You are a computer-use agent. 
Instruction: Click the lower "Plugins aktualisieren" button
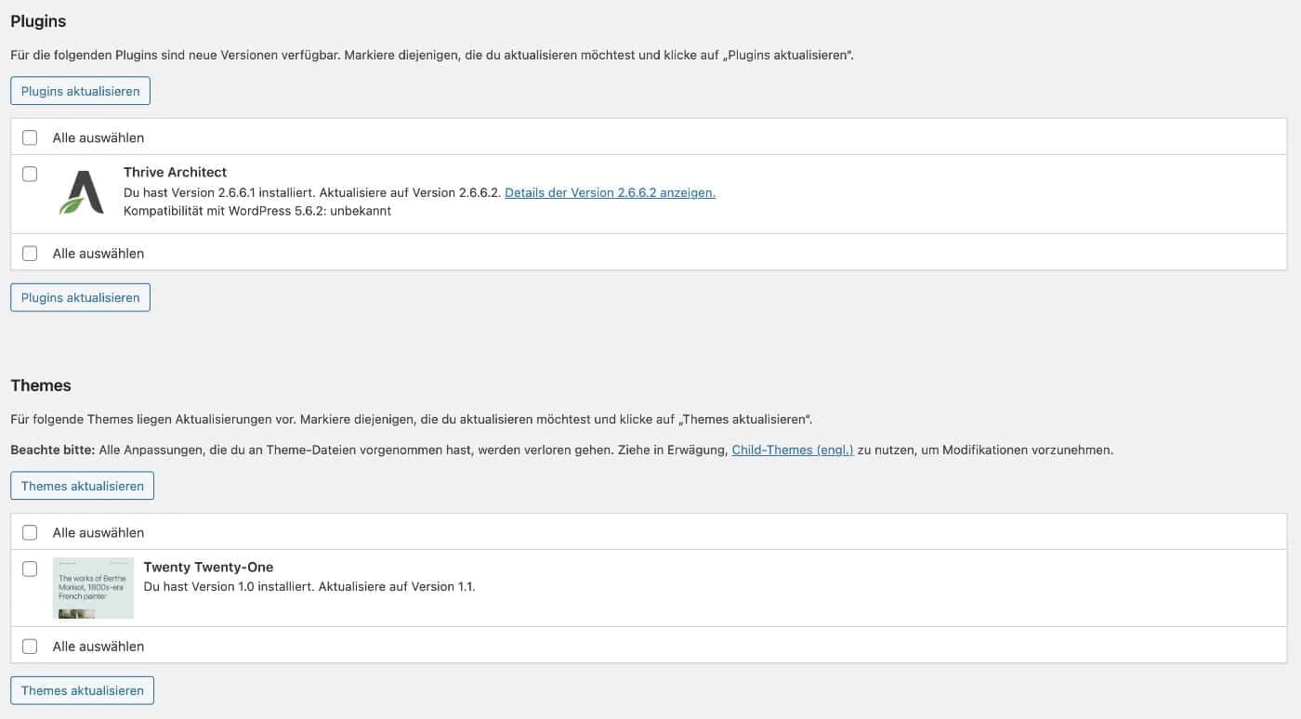pos(80,297)
